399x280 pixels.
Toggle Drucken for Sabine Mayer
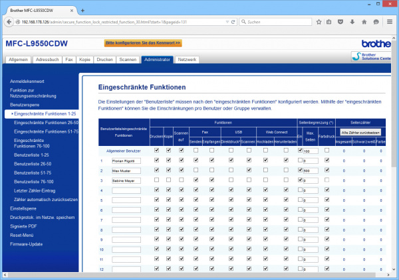[x=156, y=180]
